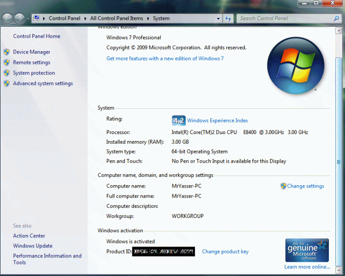The height and width of the screenshot is (276, 345).
Task: Maximize the System window
Action: [x=316, y=3]
